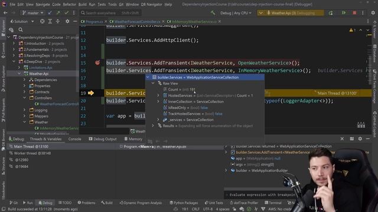Image resolution: width=378 pixels, height=212 pixels.
Task: Expand the HostedServices entry
Action: tap(158, 95)
